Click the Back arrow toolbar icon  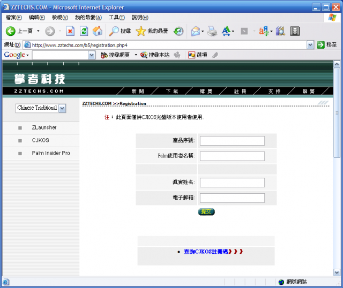(10, 31)
